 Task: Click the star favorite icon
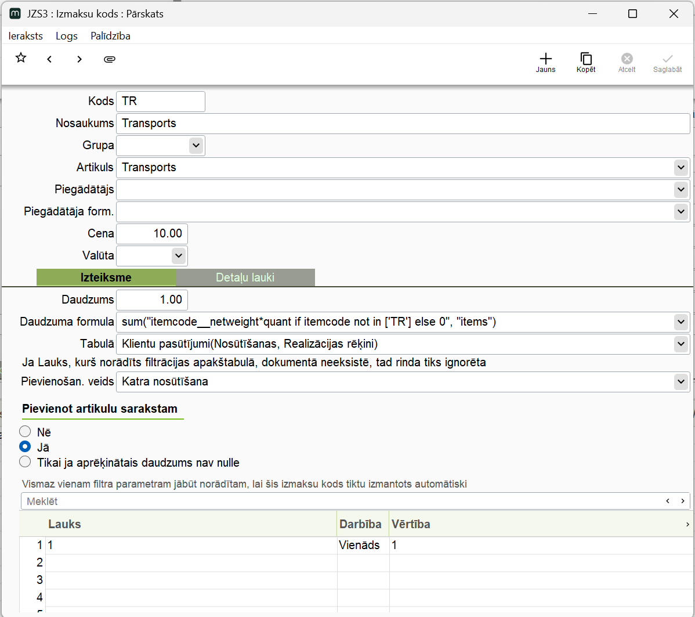click(x=21, y=58)
